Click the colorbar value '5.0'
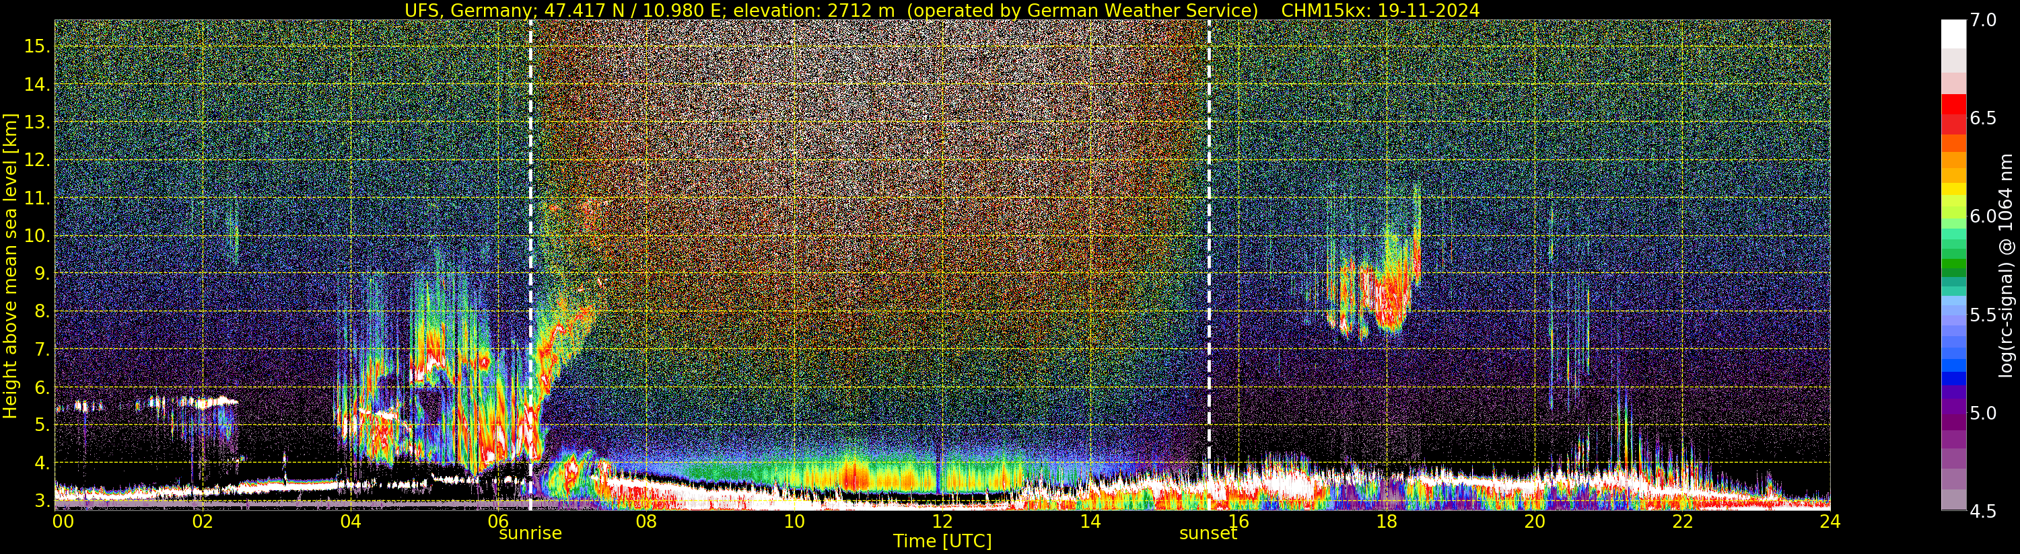Screen dimensions: 2020x554 point(1984,413)
